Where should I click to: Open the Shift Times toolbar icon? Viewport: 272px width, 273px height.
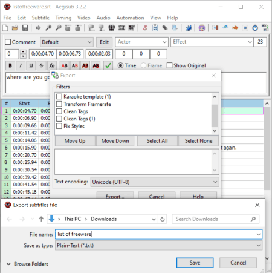(x=215, y=28)
